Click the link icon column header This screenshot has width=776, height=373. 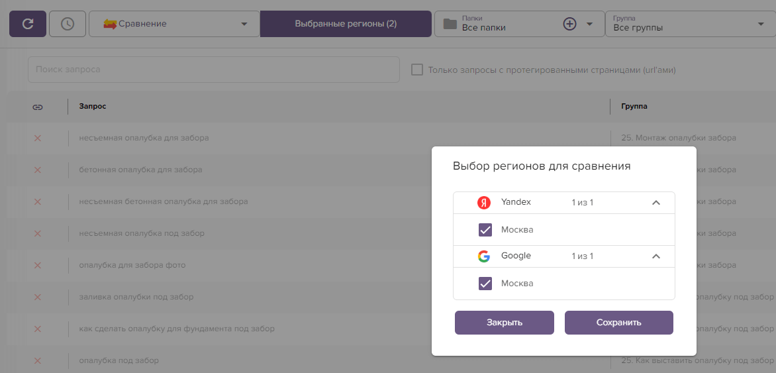(38, 107)
